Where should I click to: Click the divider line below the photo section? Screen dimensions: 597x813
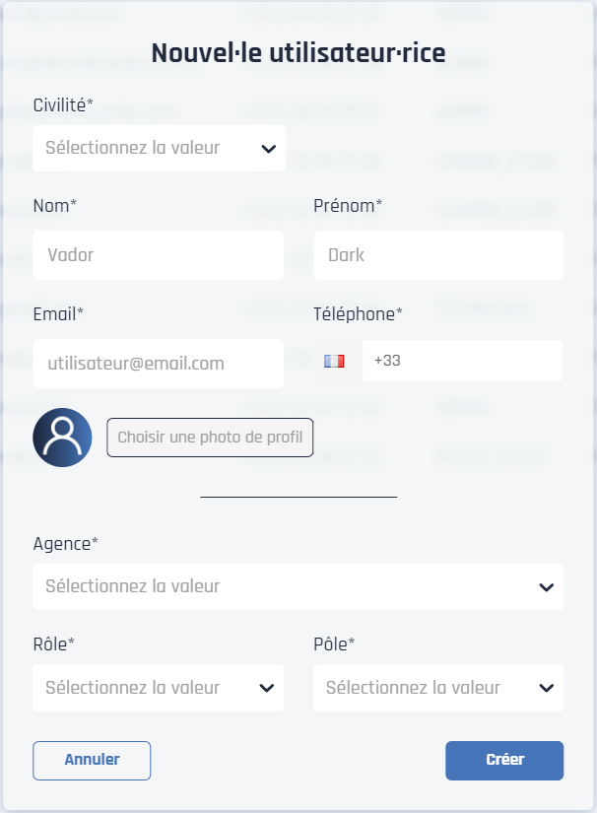tap(298, 498)
